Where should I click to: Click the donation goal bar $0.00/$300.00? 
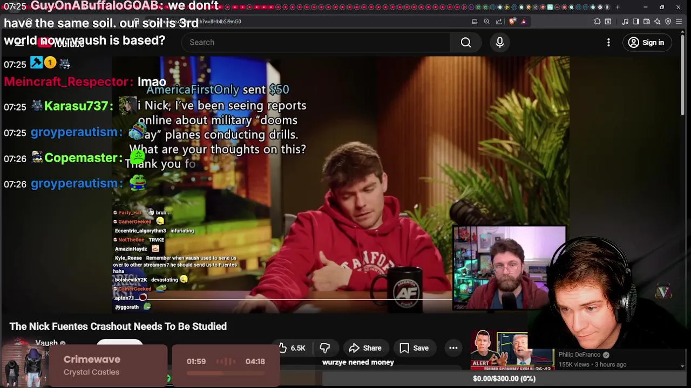click(504, 379)
